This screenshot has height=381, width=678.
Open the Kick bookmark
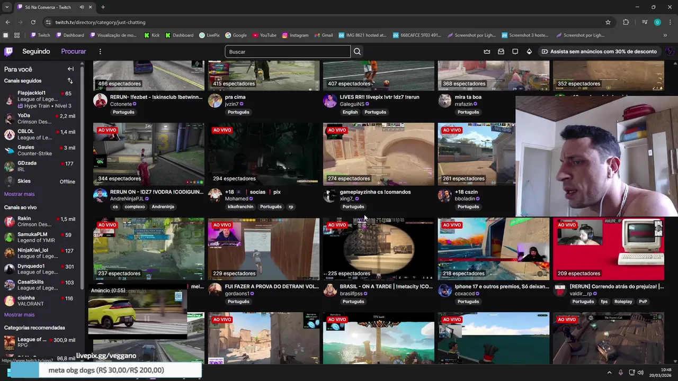(x=152, y=35)
